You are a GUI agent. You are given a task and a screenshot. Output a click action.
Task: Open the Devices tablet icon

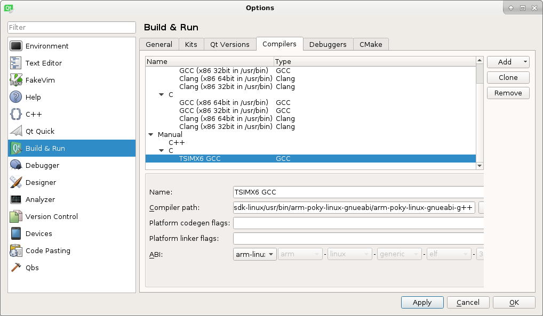[16, 233]
